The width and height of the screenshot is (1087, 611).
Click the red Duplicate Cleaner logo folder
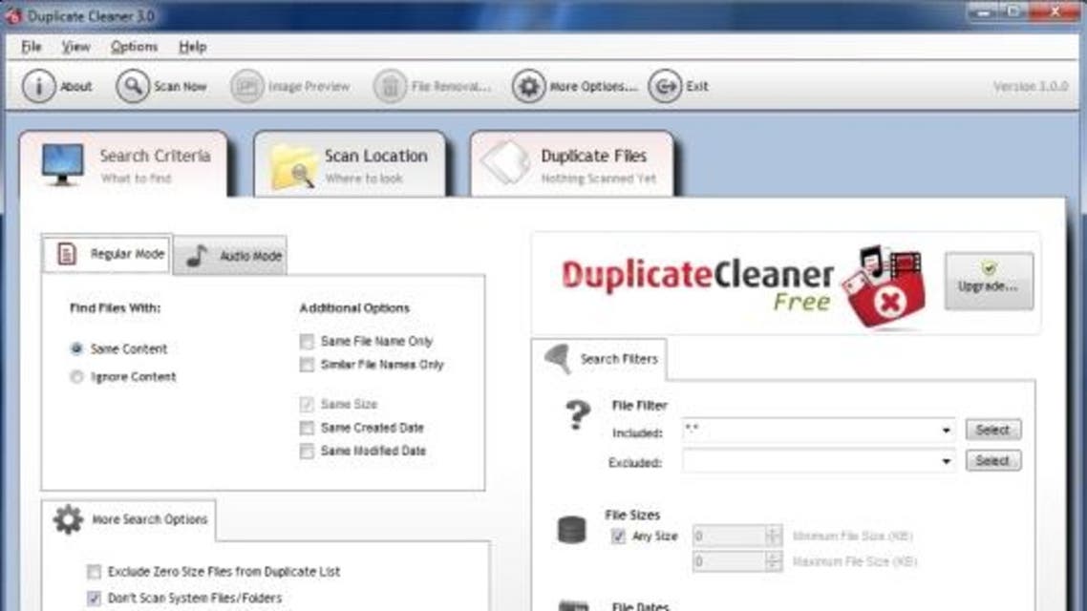pos(884,286)
